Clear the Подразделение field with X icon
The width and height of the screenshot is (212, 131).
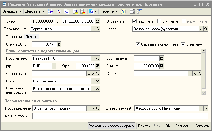click(93, 108)
